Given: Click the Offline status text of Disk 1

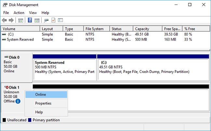Looking at the screenshot, I should pyautogui.click(x=9, y=101).
